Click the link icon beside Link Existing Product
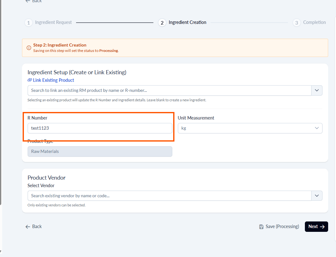The image size is (336, 257). [30, 80]
